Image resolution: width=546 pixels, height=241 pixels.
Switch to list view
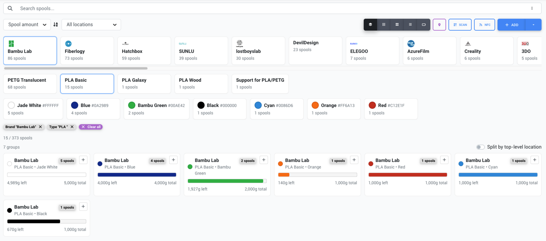pos(410,25)
